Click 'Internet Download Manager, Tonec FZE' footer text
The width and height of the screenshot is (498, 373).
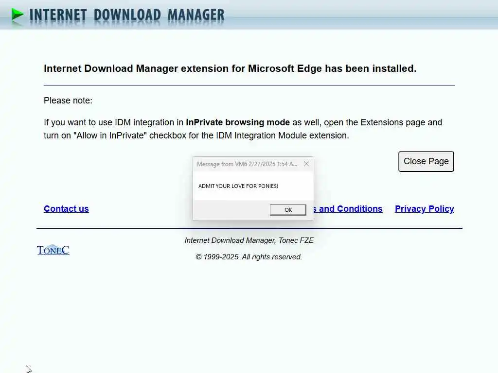coord(249,240)
